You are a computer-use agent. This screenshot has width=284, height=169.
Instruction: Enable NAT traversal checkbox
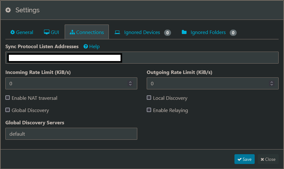point(8,98)
